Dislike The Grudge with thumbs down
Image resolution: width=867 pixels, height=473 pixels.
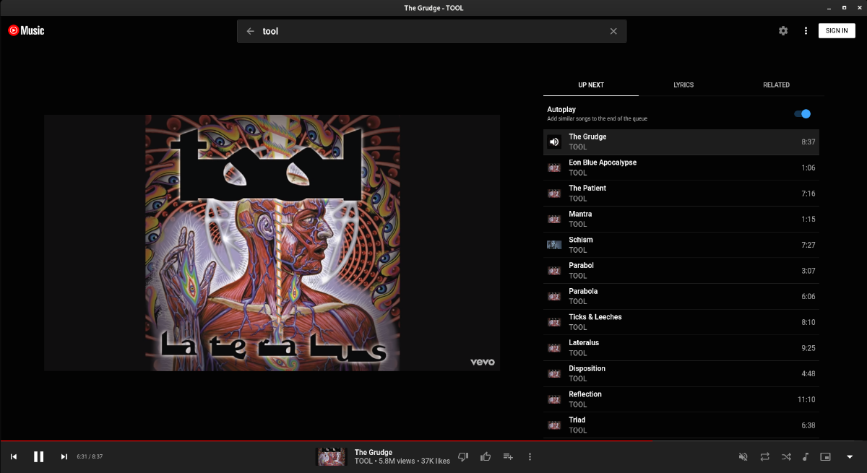click(464, 456)
